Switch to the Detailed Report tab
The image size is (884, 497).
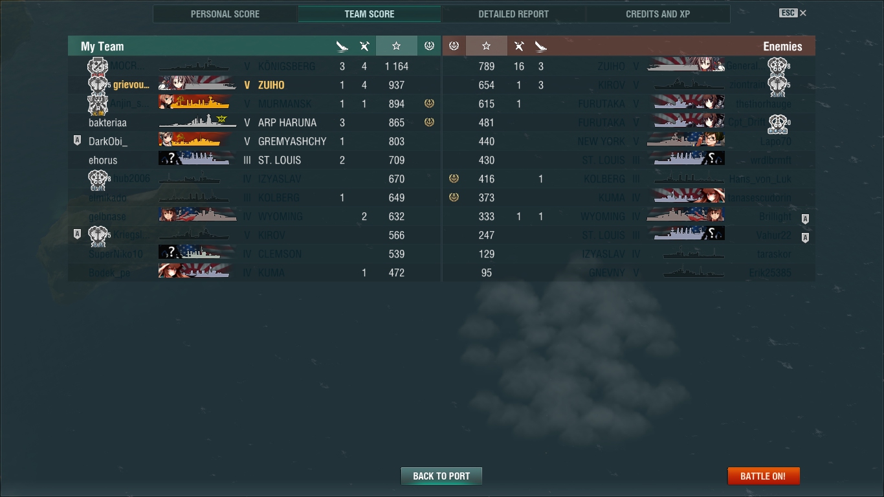point(514,14)
